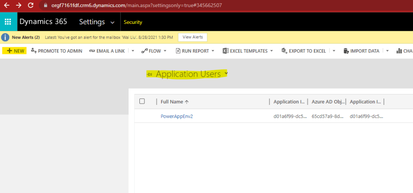
Task: Click the View Alerts button
Action: 192,37
